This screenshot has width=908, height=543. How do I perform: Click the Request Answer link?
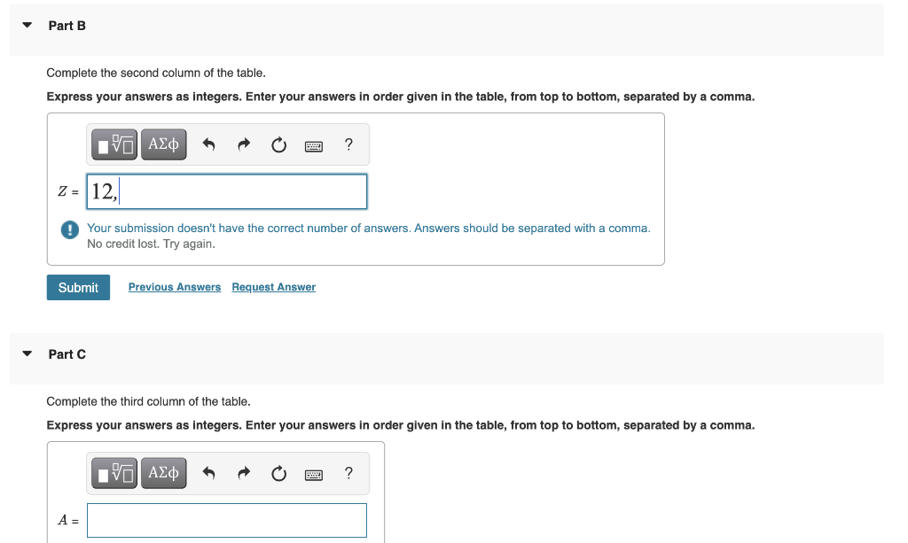tap(273, 286)
